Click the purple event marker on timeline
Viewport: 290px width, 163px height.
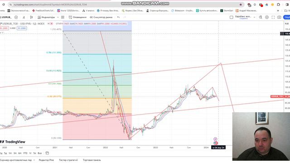pos(215,139)
